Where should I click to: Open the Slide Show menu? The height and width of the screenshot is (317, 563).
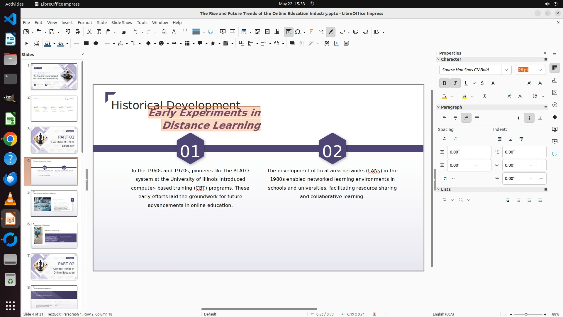122,22
